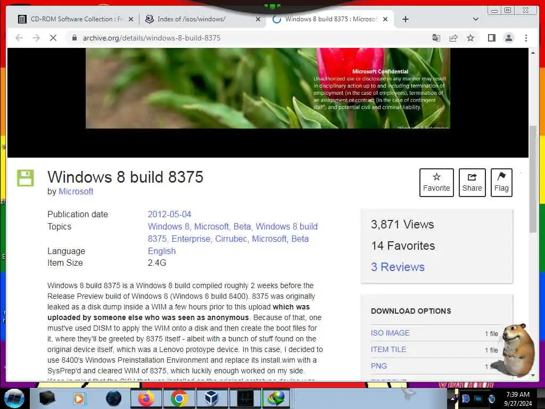Viewport: 545px width, 409px height.
Task: Close the Windows 8 build 8375 tab
Action: [385, 19]
